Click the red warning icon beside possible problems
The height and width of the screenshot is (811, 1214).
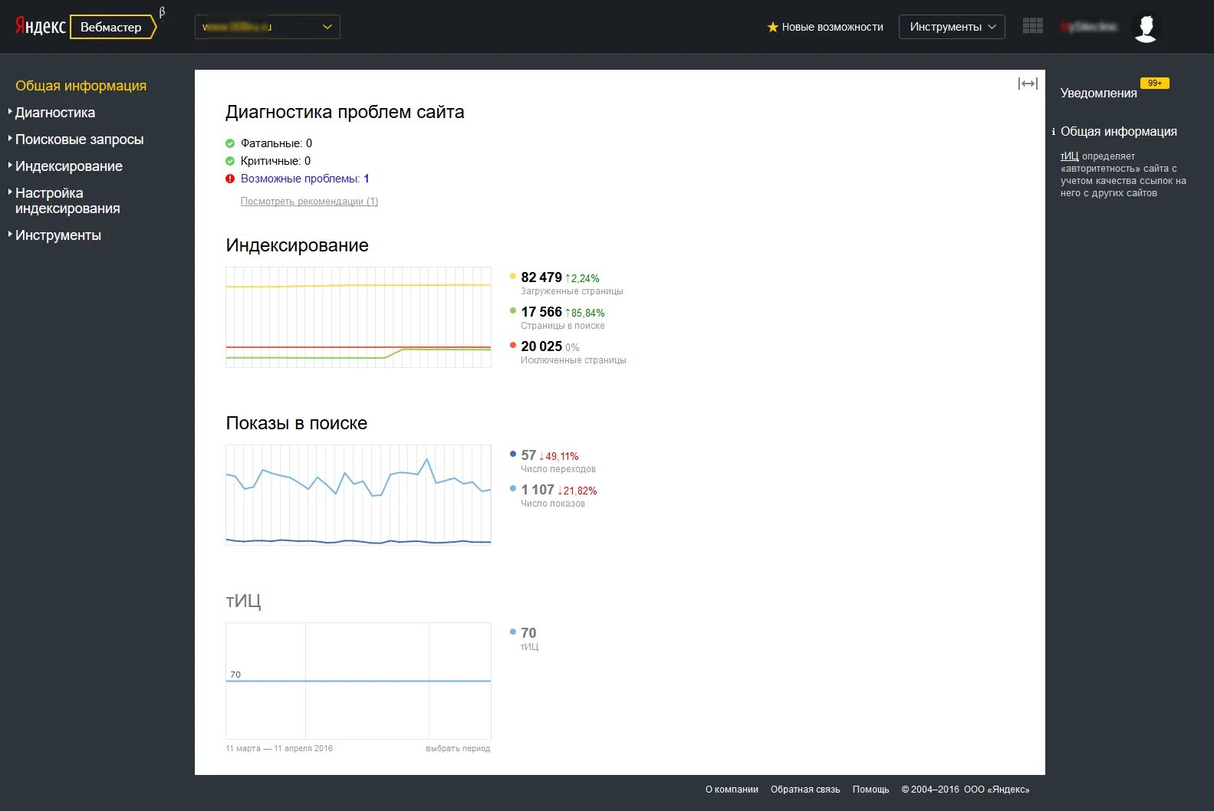(230, 179)
